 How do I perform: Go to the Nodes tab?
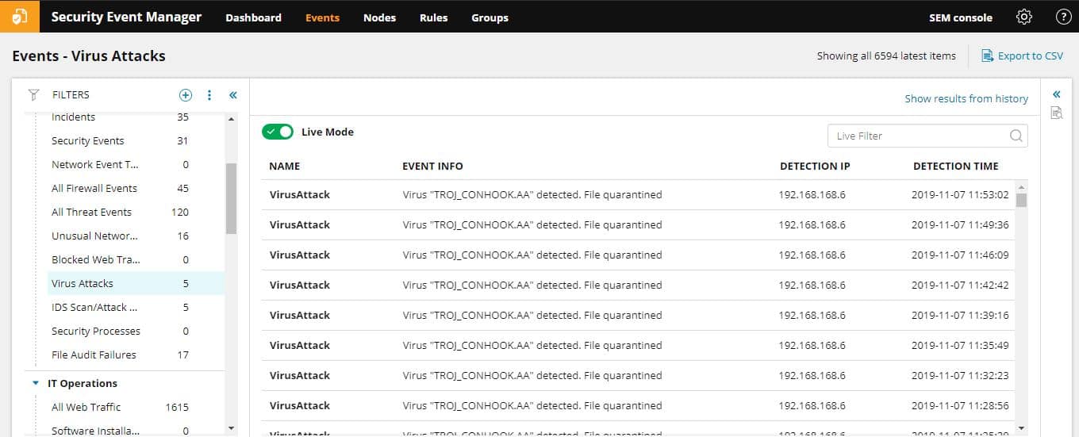(379, 17)
